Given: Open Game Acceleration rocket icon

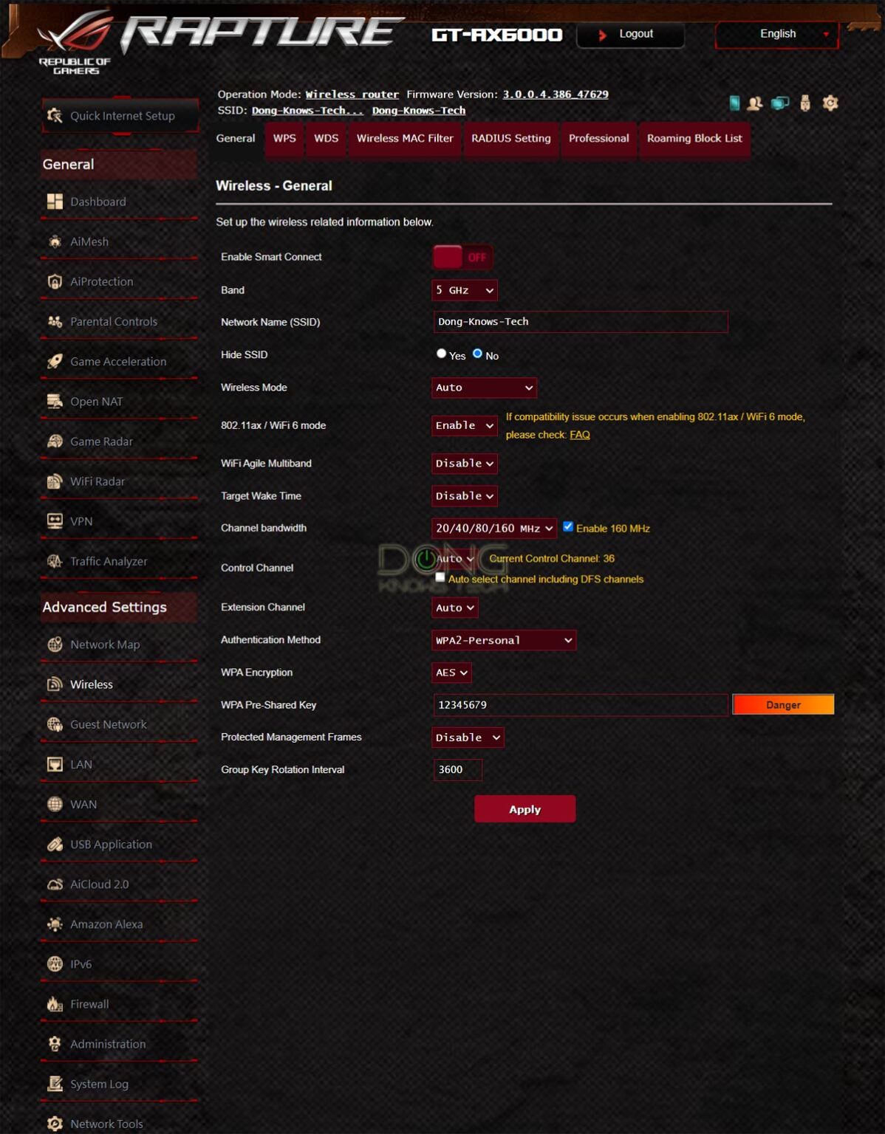Looking at the screenshot, I should [55, 361].
